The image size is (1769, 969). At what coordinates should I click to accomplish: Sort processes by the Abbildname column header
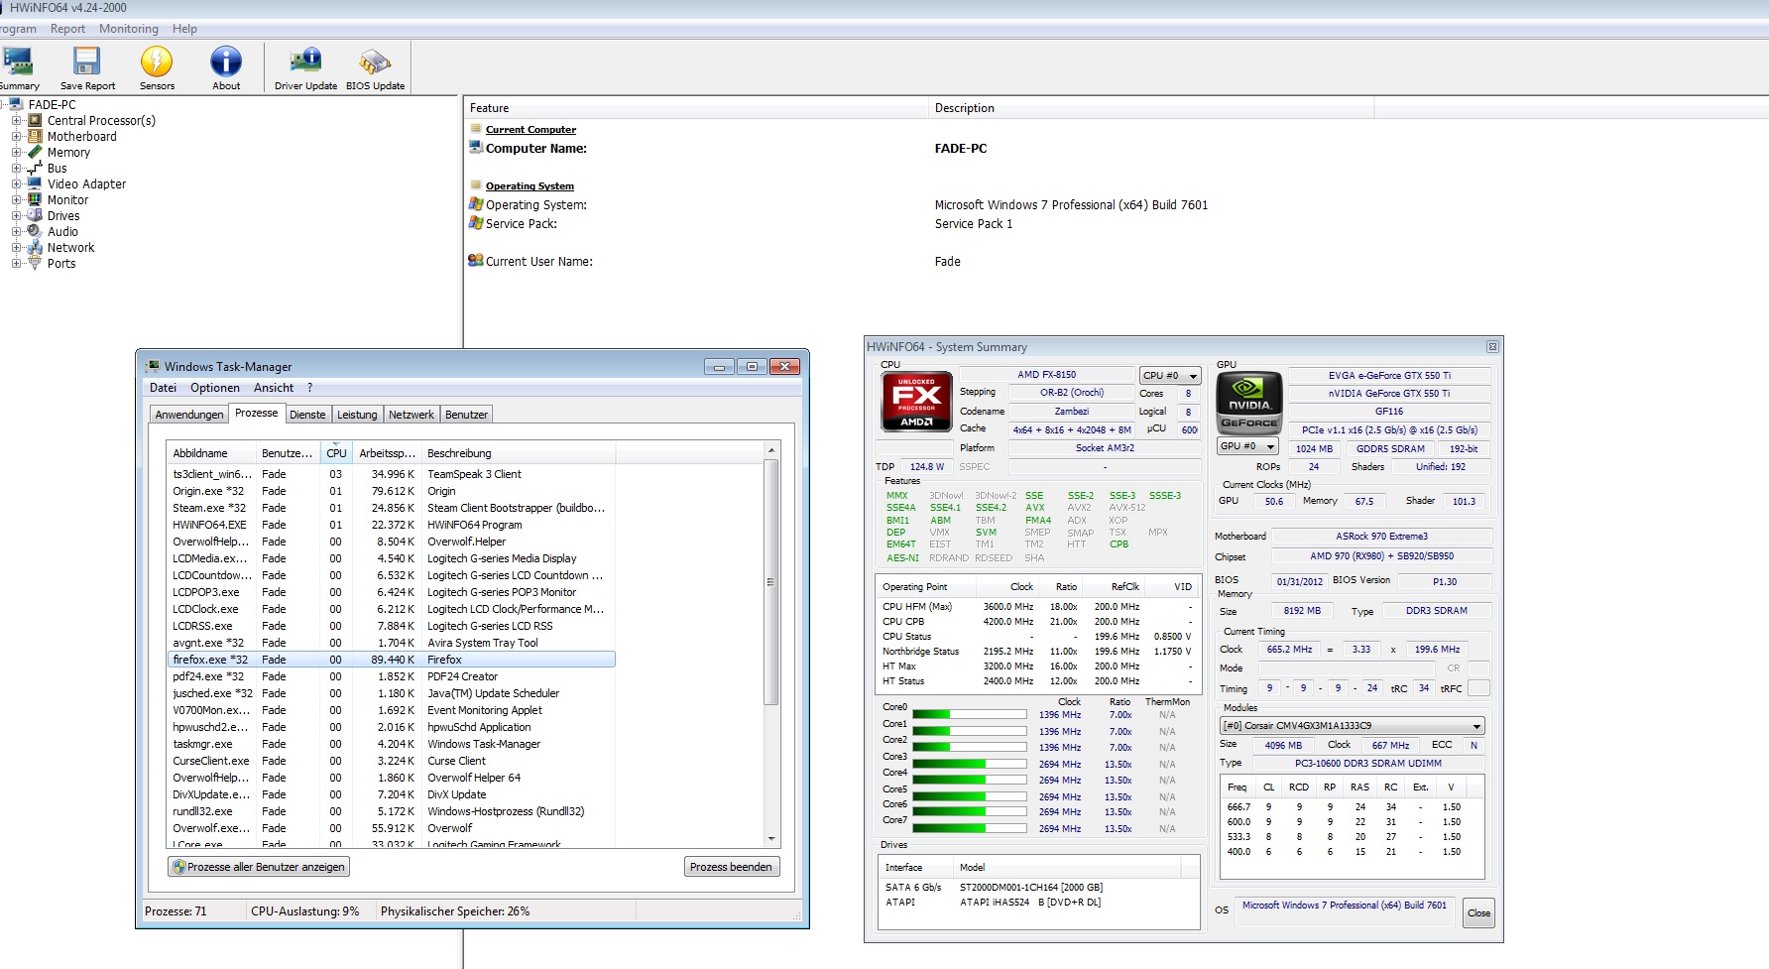pyautogui.click(x=211, y=453)
